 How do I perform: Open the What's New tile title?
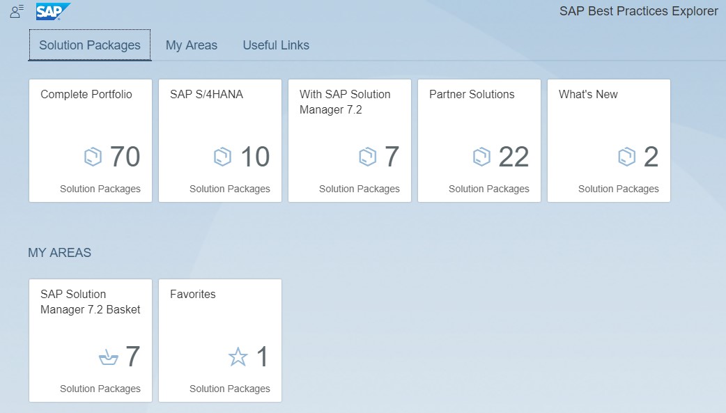coord(588,95)
